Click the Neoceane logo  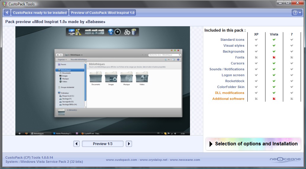(285, 160)
